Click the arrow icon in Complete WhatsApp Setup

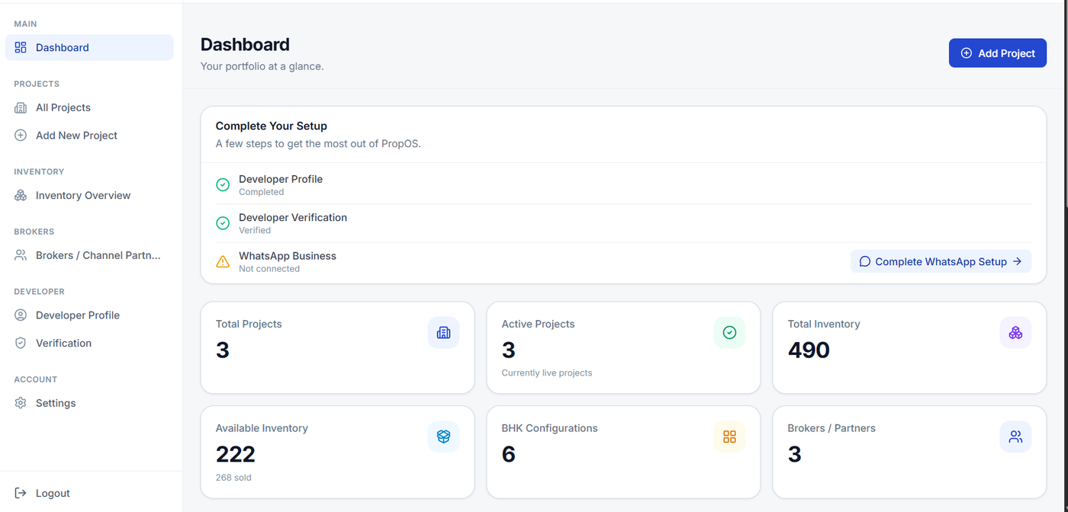[1017, 261]
